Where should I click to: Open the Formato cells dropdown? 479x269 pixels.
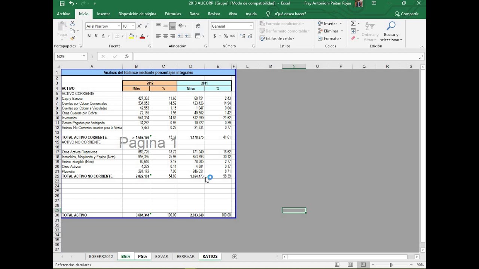click(341, 38)
